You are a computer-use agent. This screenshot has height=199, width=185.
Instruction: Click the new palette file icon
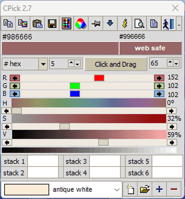click(x=130, y=189)
